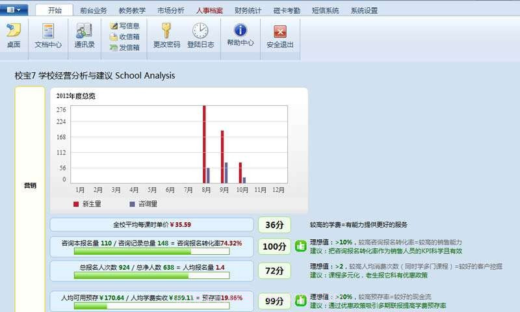Click the 人均报名量 progress bar

[151, 275]
